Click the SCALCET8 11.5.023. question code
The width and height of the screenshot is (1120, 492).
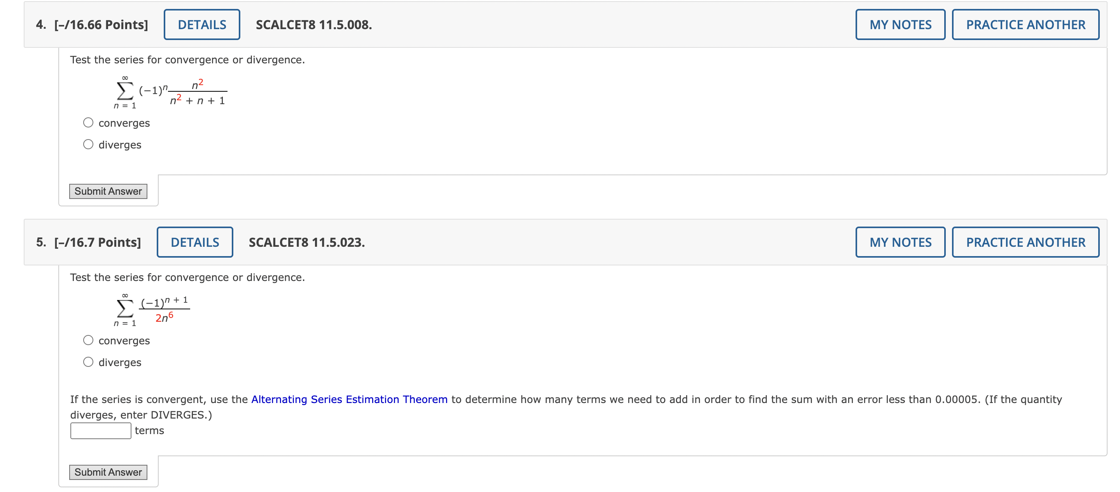click(307, 243)
